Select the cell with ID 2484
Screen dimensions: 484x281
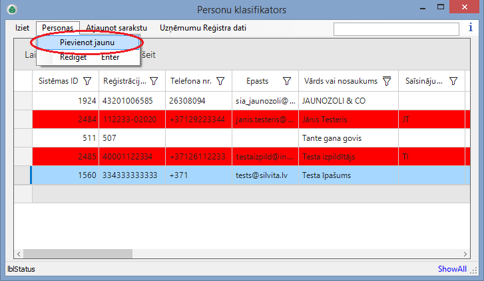coord(65,120)
